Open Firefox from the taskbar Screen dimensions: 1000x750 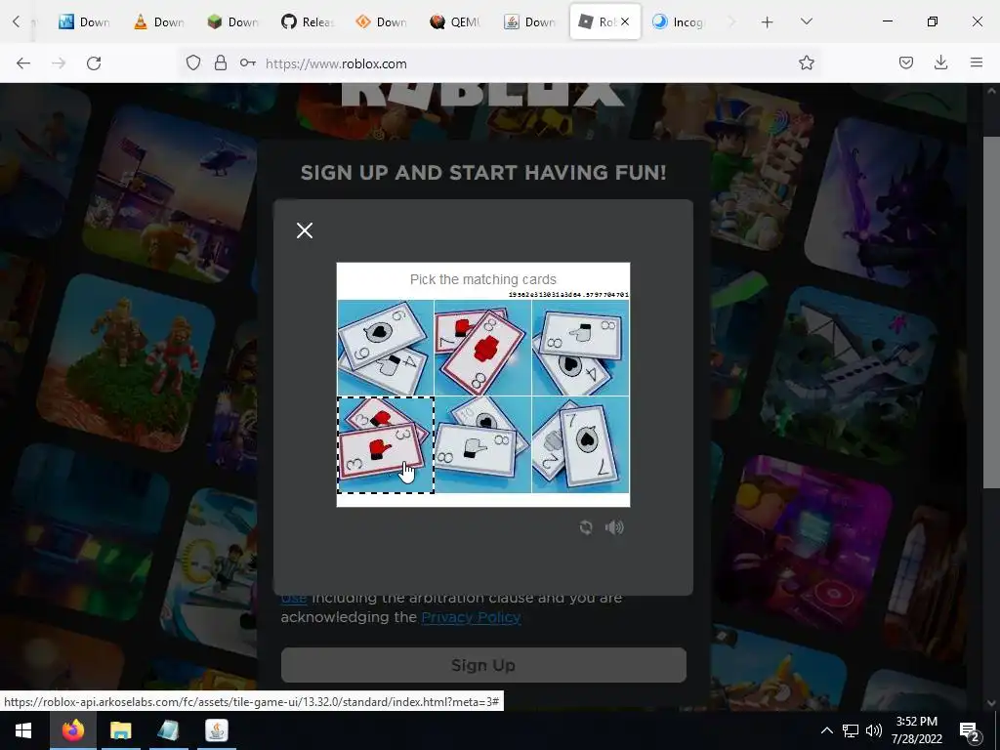pyautogui.click(x=72, y=730)
